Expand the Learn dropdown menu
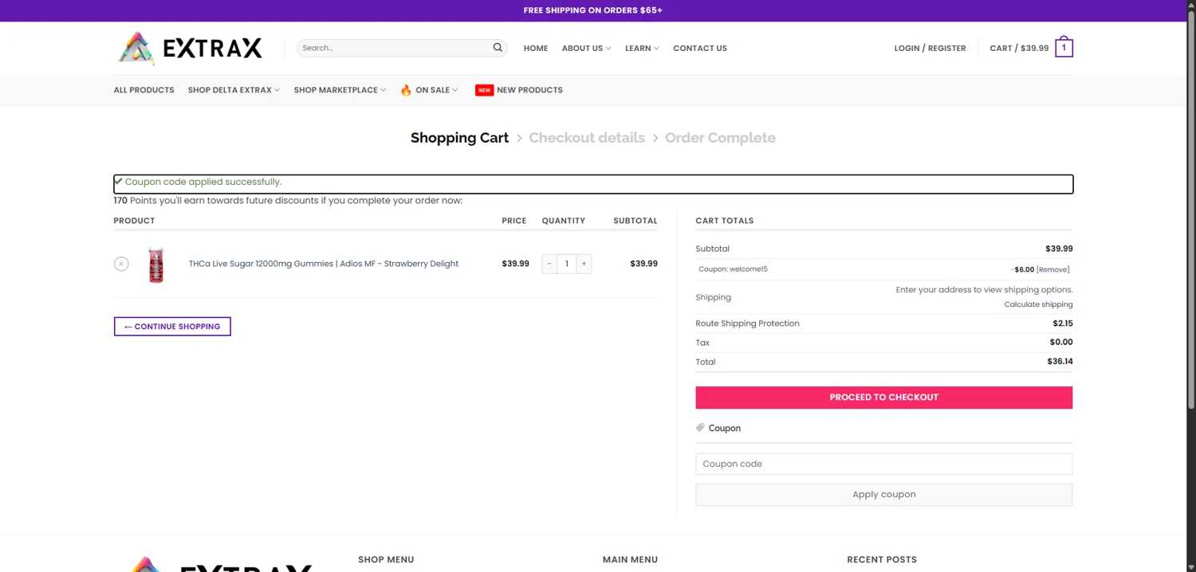This screenshot has width=1196, height=572. point(642,49)
